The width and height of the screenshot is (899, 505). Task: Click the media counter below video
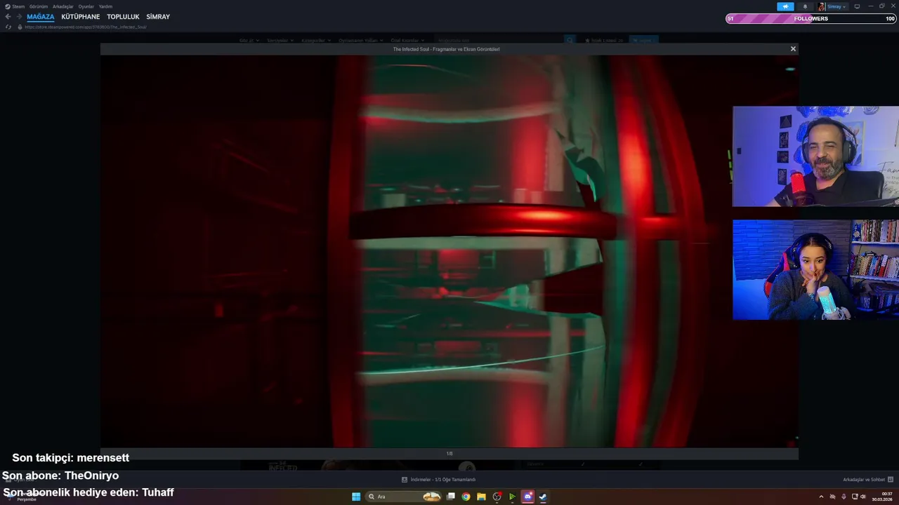[449, 454]
